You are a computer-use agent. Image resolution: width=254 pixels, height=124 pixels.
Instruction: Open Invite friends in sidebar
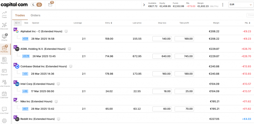point(4,83)
